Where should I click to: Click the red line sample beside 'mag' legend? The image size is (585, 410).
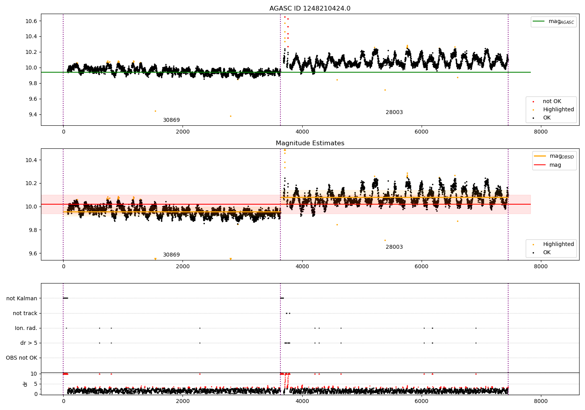[540, 165]
